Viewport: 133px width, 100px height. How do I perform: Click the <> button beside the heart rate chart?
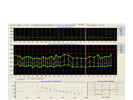(x=121, y=27)
